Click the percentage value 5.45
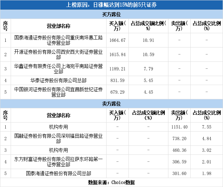223x187 pixels. point(148,80)
